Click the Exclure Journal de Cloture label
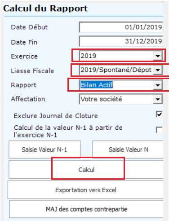 56,116
